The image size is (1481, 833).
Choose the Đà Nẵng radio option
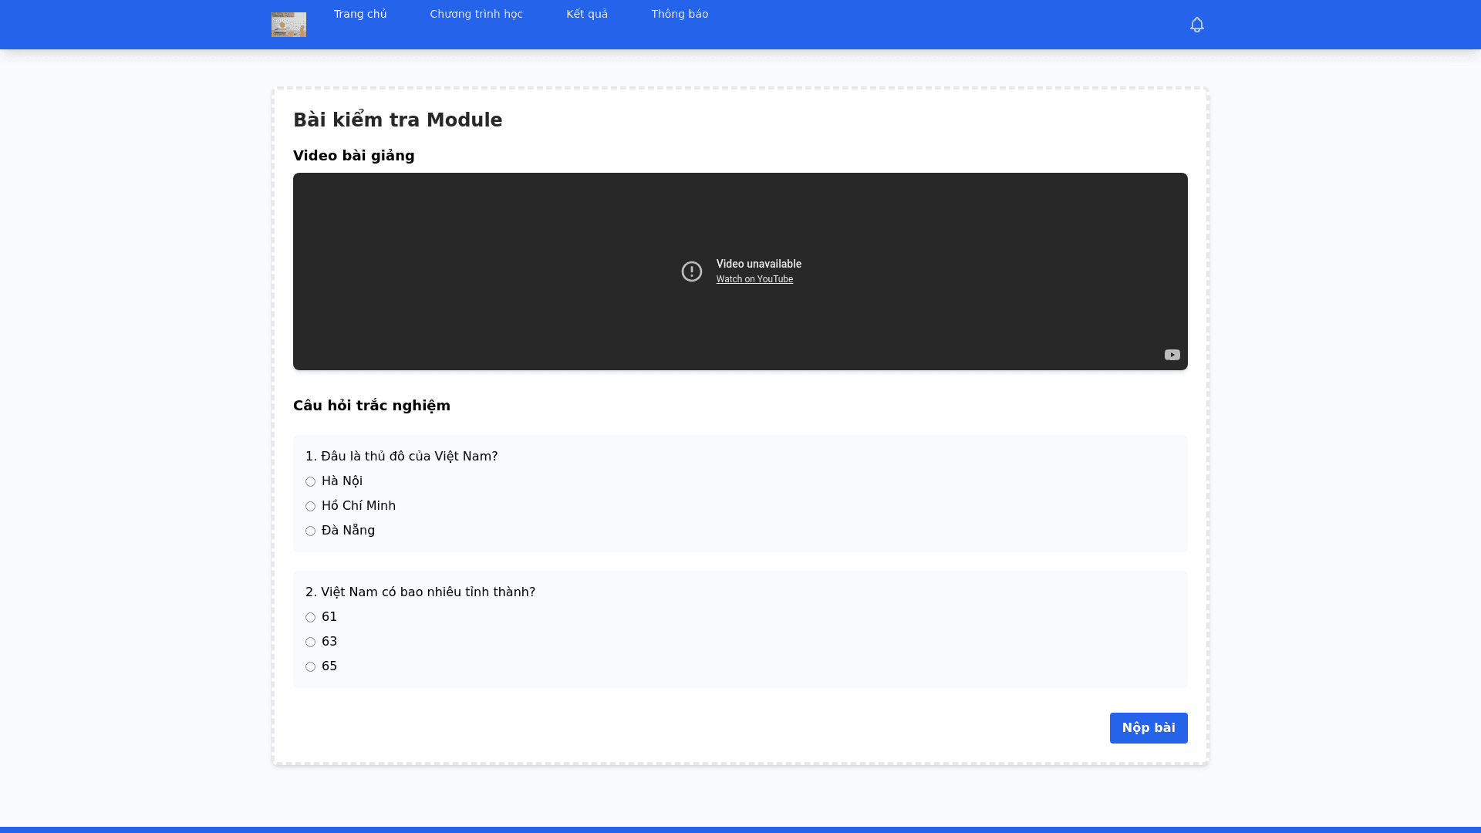point(310,531)
